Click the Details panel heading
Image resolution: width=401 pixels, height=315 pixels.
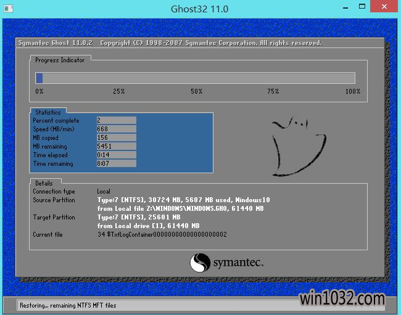(x=44, y=183)
